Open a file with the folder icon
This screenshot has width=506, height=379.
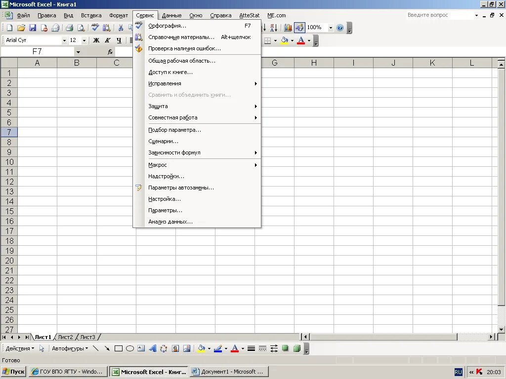coord(21,28)
